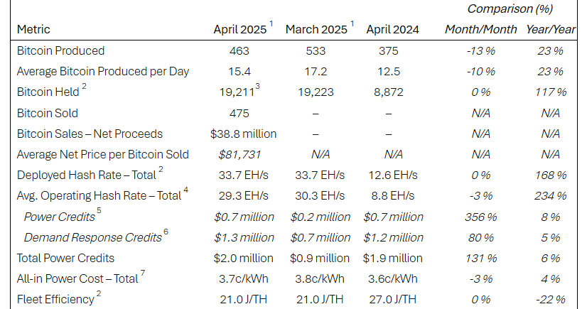
Task: Click the Year/Year comparison header
Action: coord(549,30)
